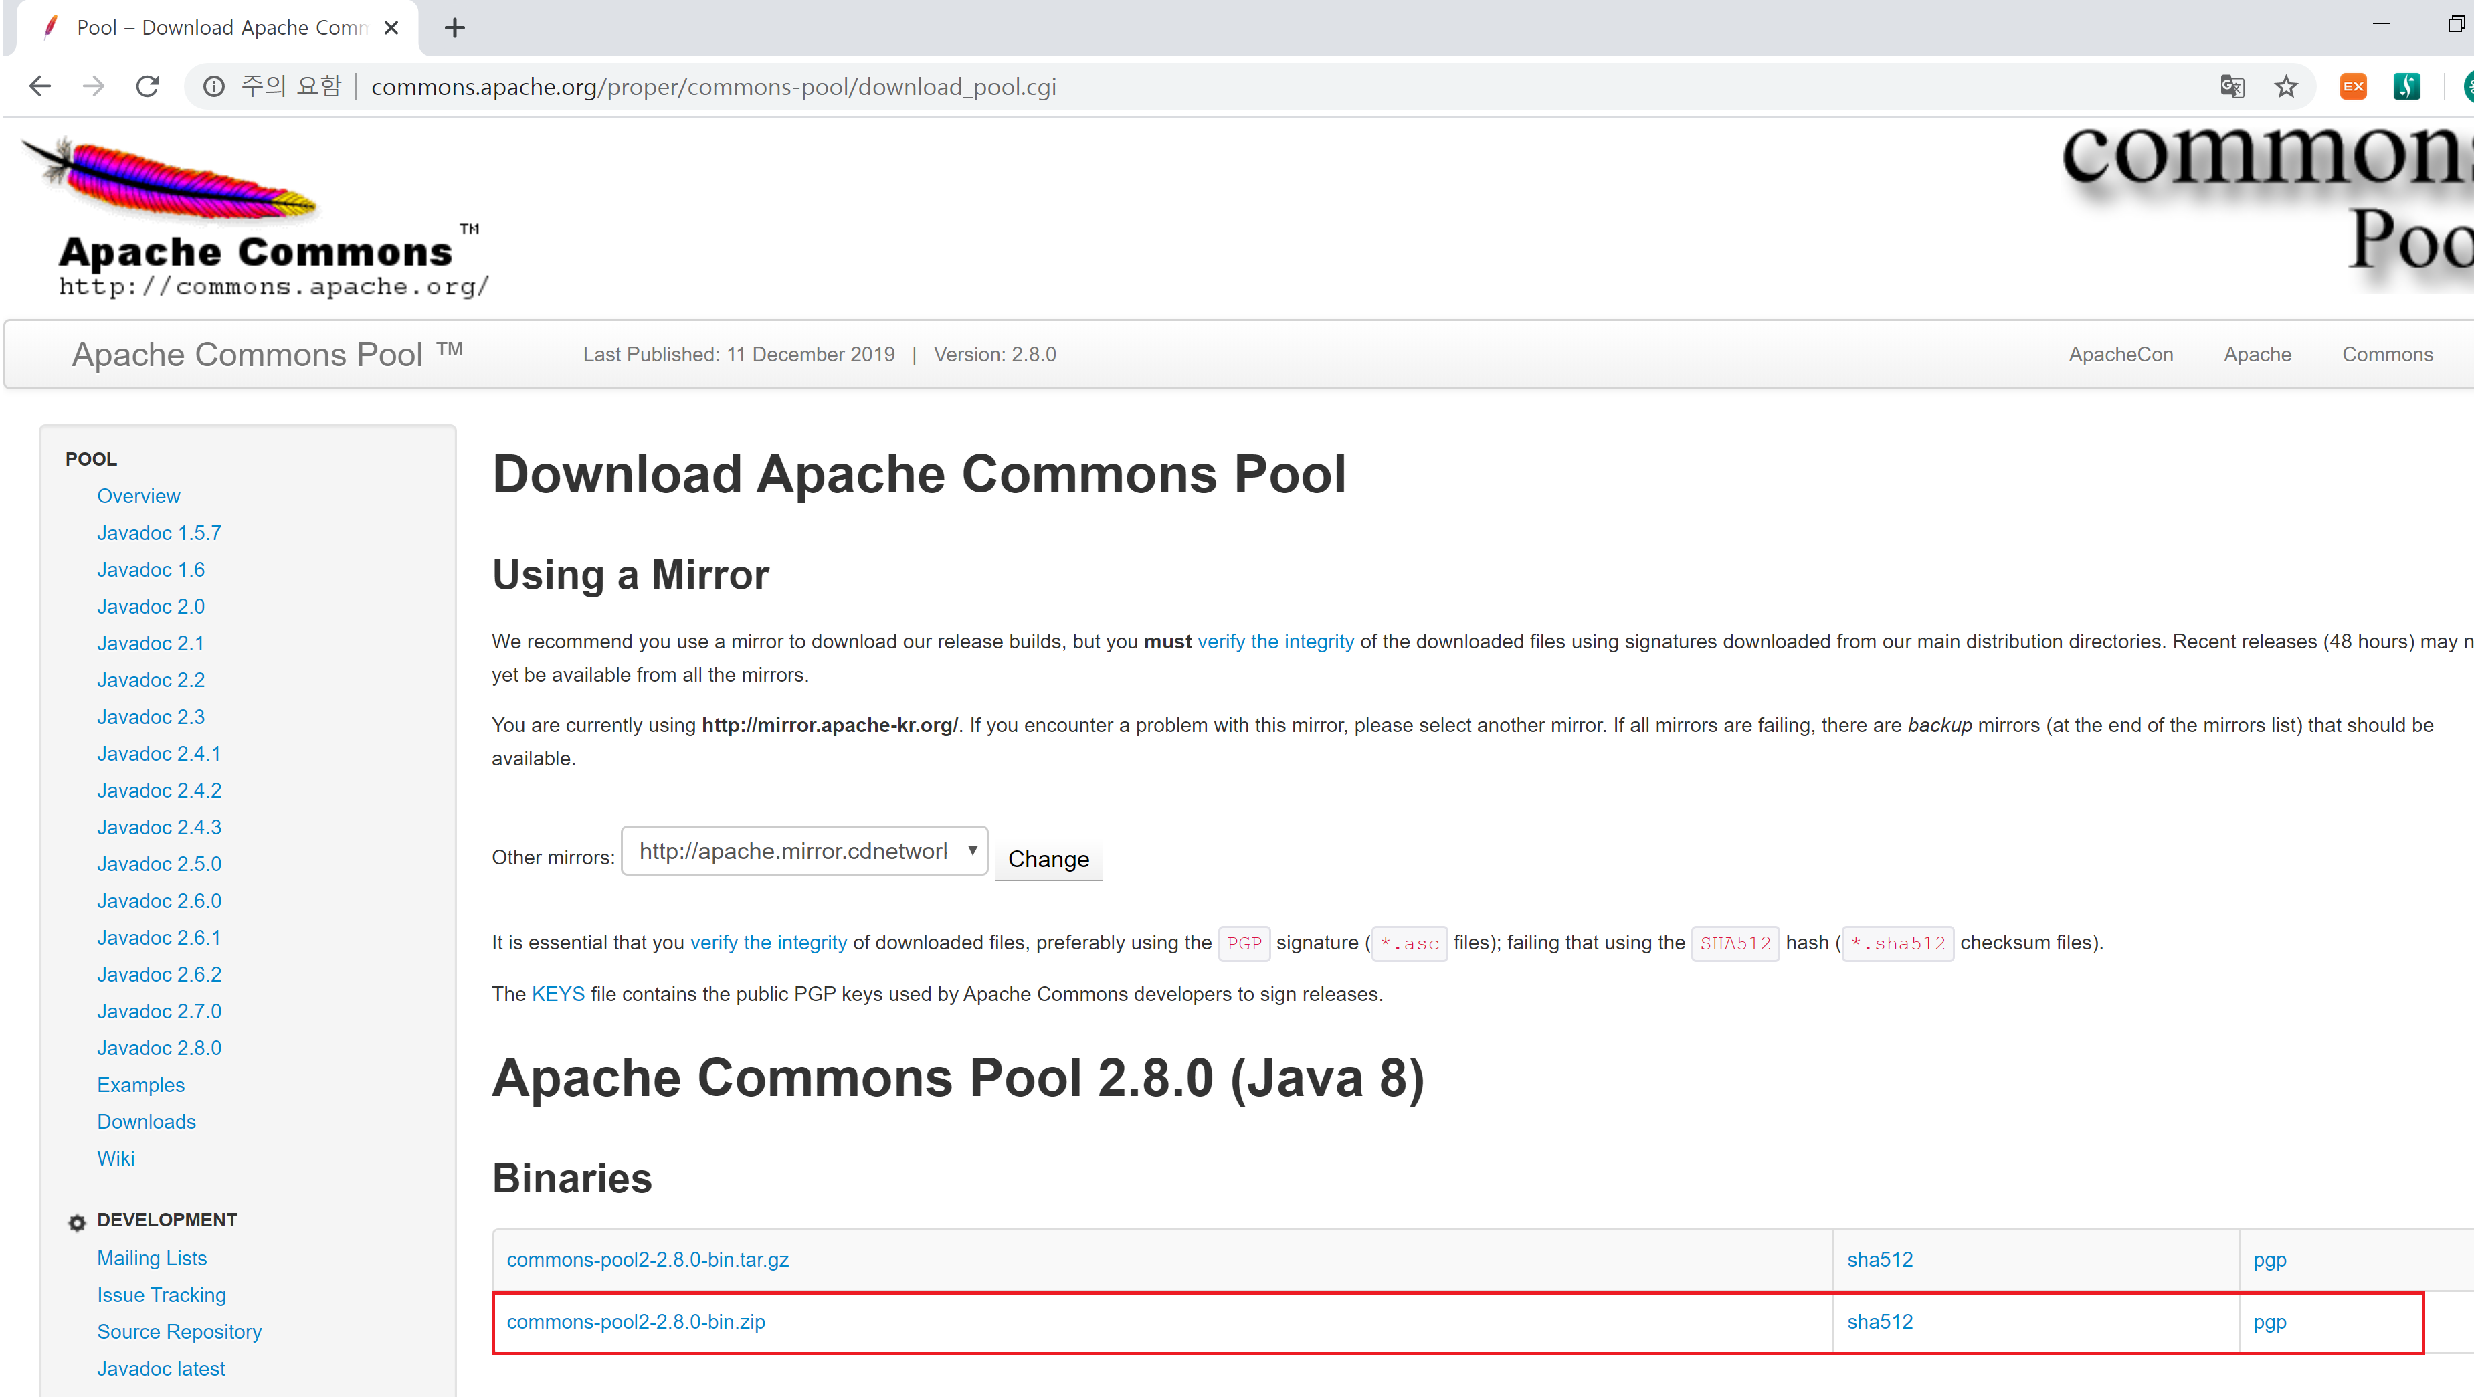The image size is (2474, 1397).
Task: Open the Apache navbar menu
Action: (2257, 355)
